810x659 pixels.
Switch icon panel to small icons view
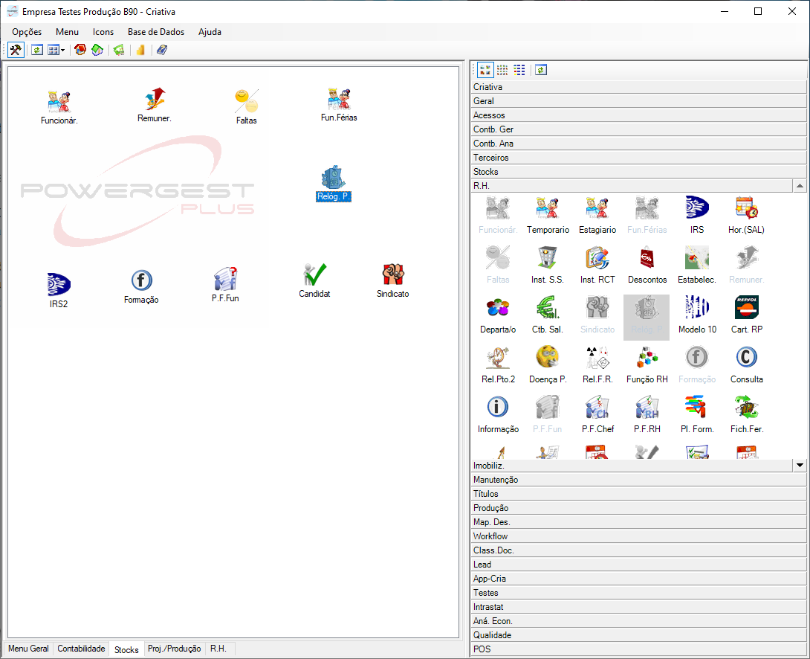[503, 70]
